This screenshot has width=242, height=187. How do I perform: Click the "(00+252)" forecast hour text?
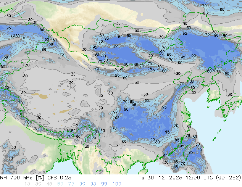pos(228,178)
